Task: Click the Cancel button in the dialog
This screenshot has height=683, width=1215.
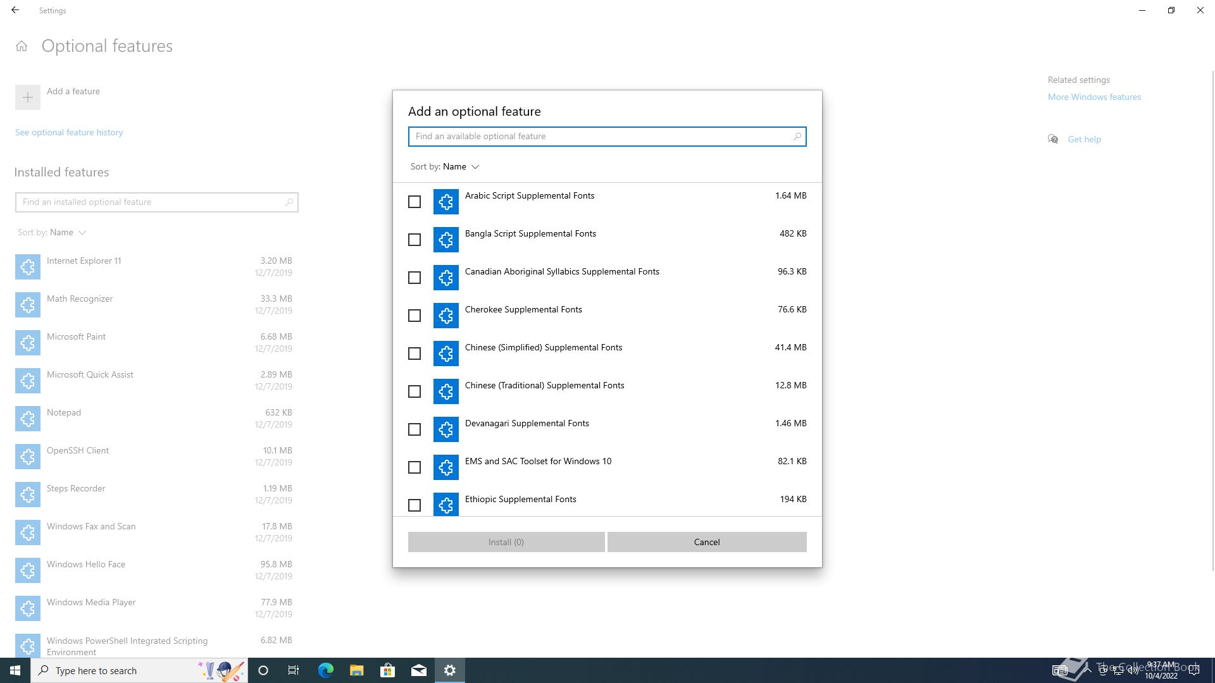Action: [706, 542]
